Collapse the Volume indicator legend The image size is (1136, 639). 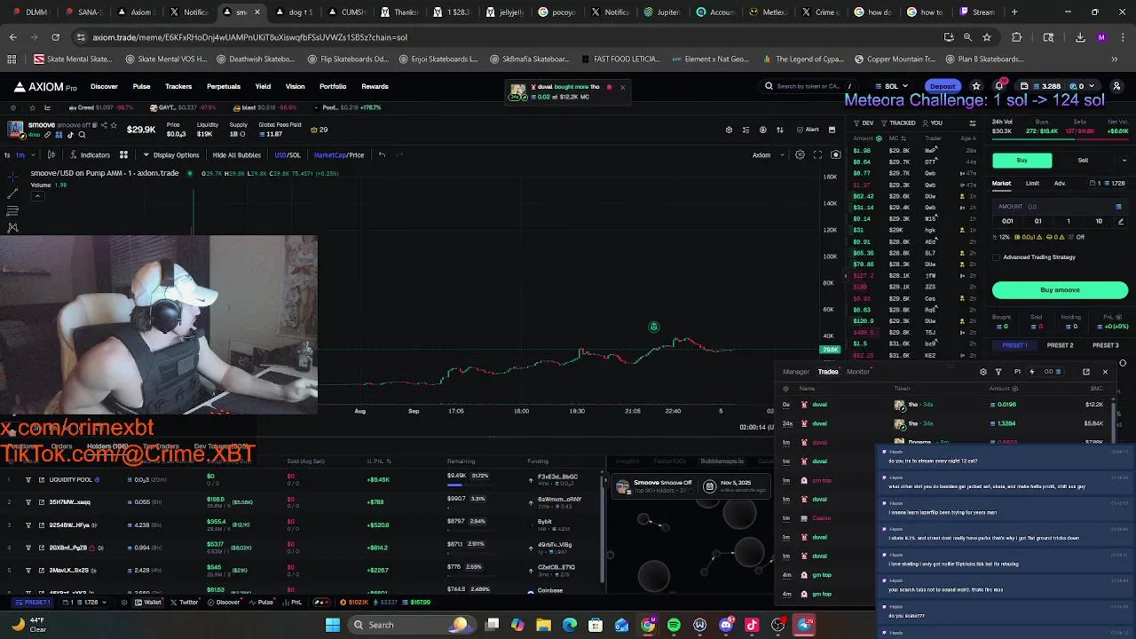[37, 195]
